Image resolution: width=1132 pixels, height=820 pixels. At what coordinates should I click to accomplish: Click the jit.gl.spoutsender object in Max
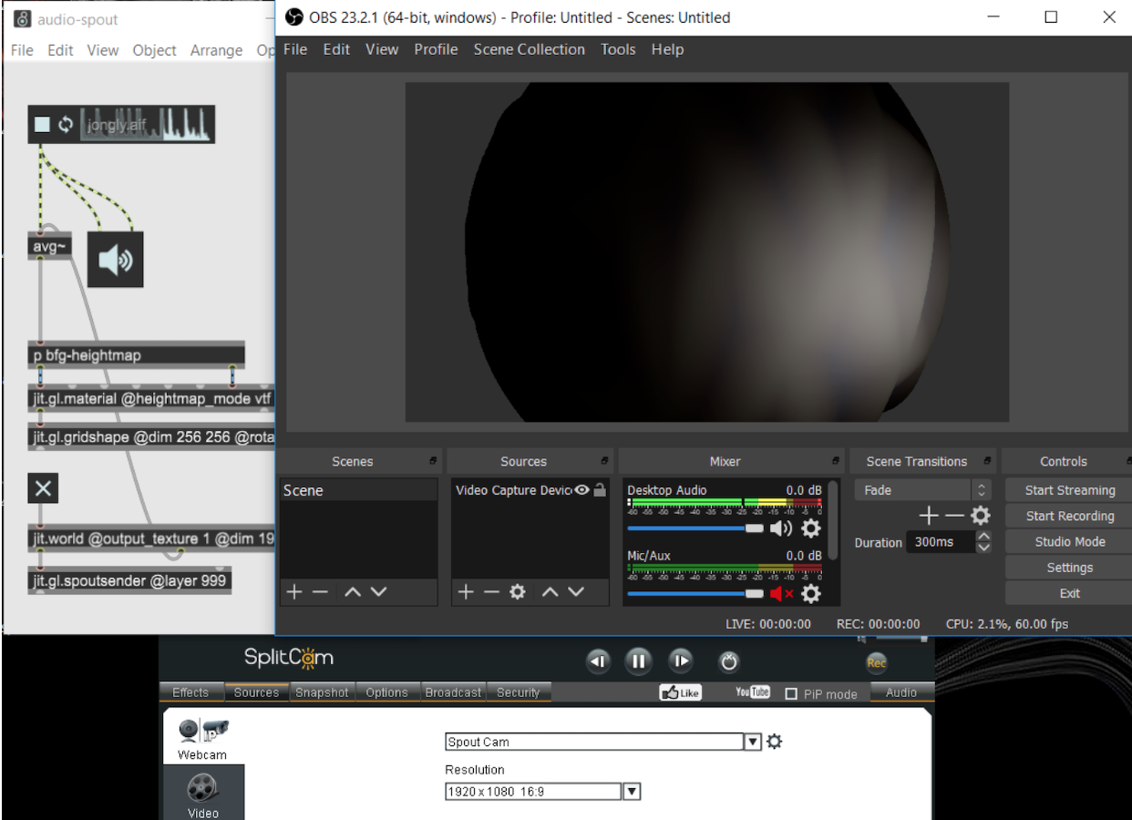pos(129,580)
